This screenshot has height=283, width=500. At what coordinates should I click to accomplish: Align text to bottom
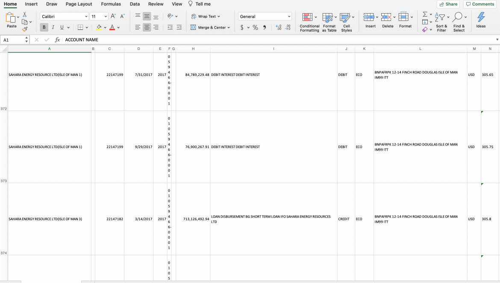tap(156, 16)
